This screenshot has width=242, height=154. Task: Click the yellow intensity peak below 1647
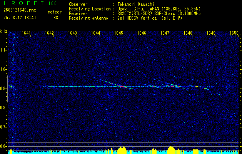(x=170, y=149)
